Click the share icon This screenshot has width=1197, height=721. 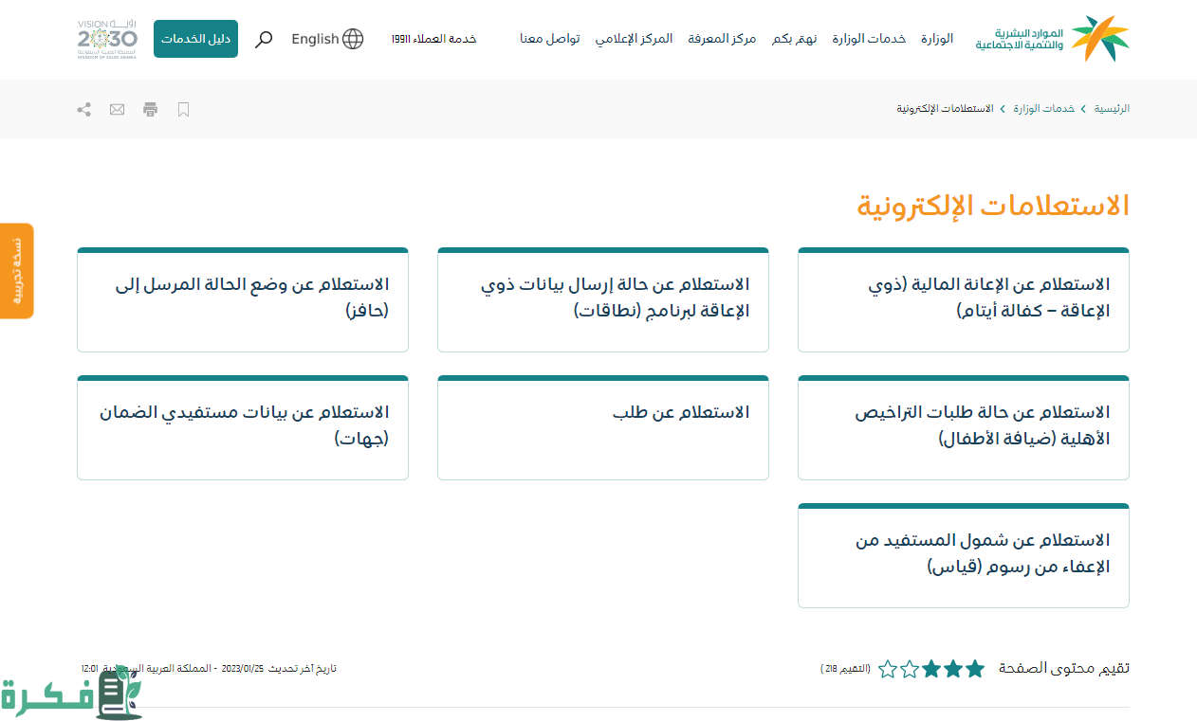click(x=84, y=109)
